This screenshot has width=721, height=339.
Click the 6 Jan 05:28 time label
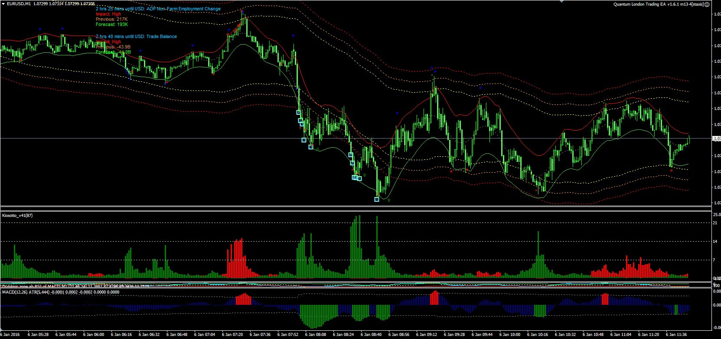tap(38, 334)
